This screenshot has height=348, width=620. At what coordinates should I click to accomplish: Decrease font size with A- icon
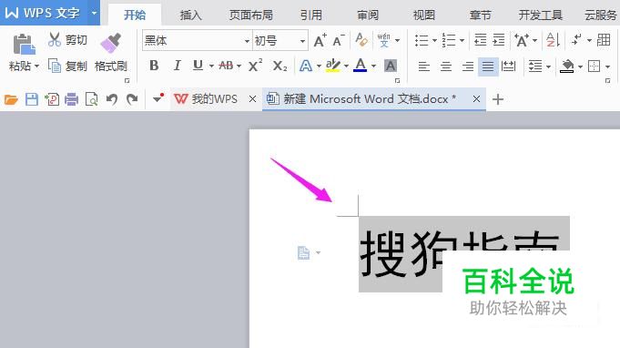pos(339,40)
